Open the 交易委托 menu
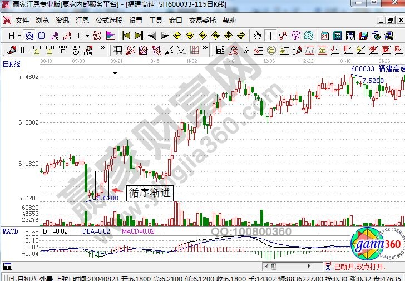405x281 pixels. pyautogui.click(x=203, y=21)
